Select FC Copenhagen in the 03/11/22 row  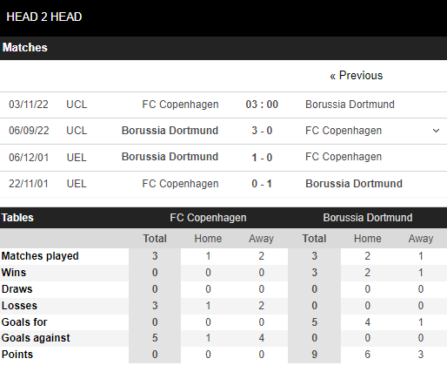tap(180, 105)
